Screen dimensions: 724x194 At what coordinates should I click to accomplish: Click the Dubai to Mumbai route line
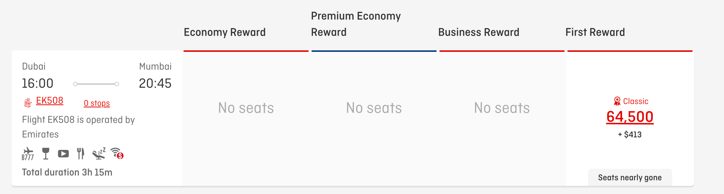(96, 84)
